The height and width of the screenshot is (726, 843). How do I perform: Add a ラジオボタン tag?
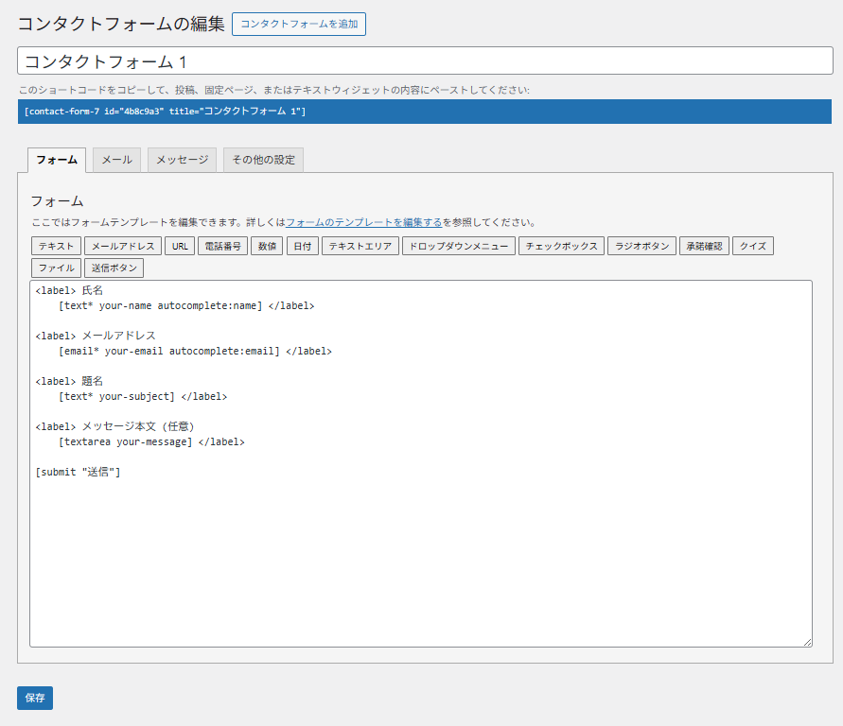click(x=641, y=246)
